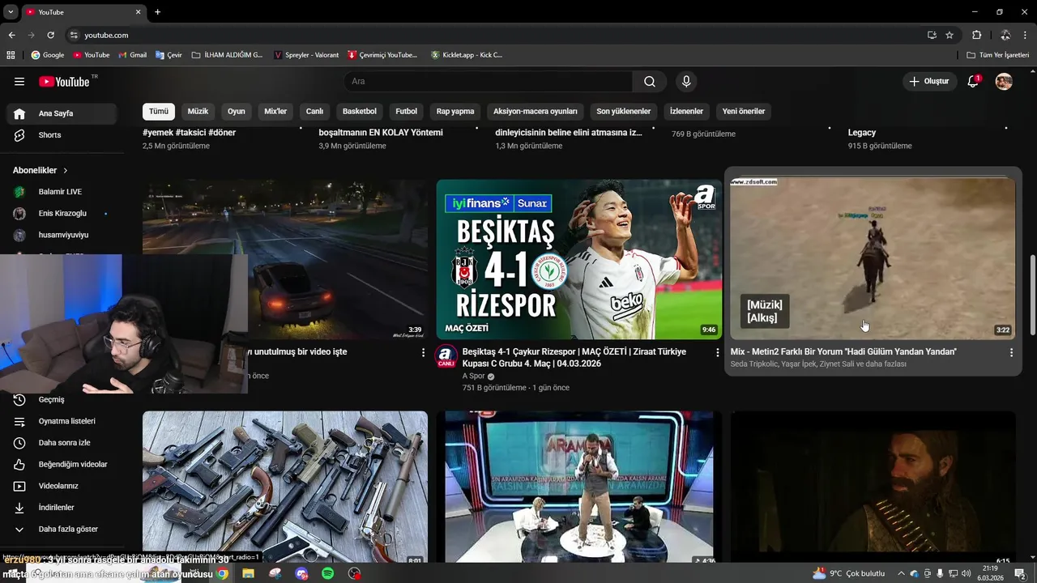The image size is (1037, 583).
Task: Open Beğendiğim videolar list
Action: (x=61, y=464)
